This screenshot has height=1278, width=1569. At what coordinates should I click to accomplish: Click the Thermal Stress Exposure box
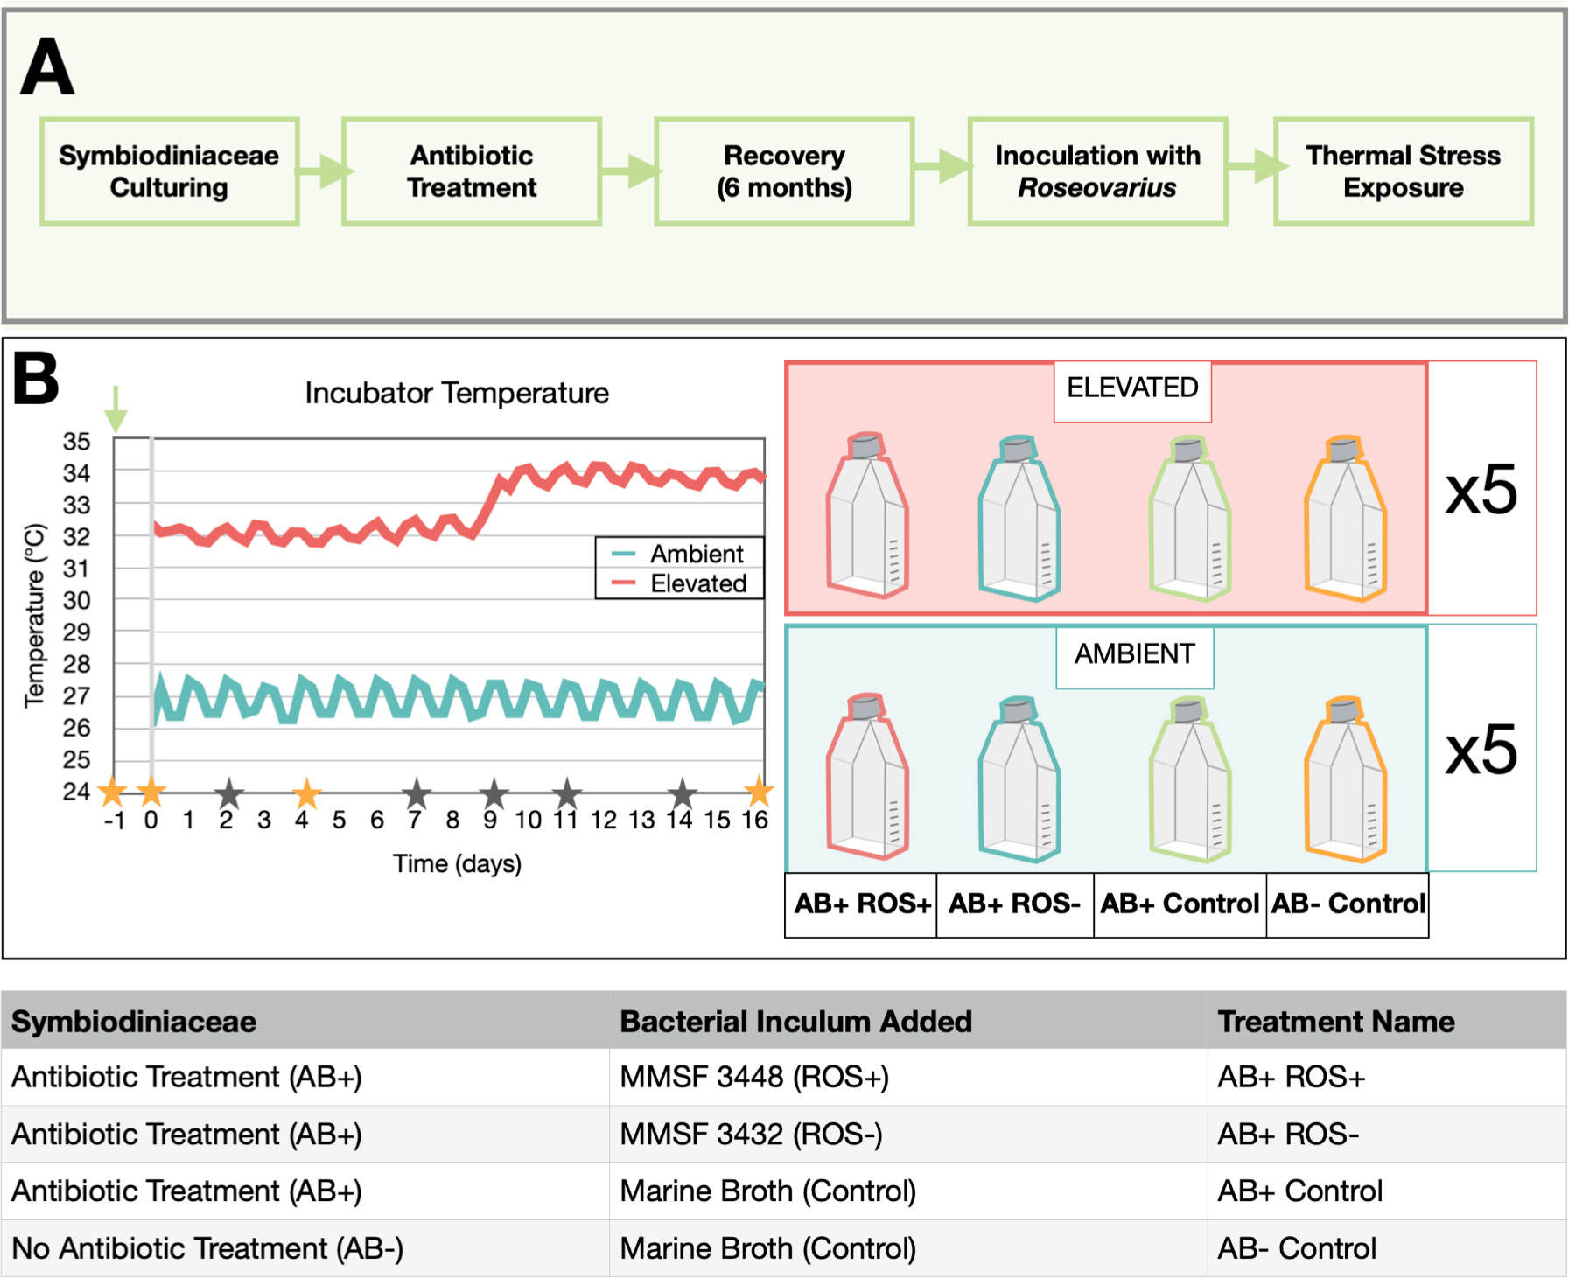[x=1403, y=171]
